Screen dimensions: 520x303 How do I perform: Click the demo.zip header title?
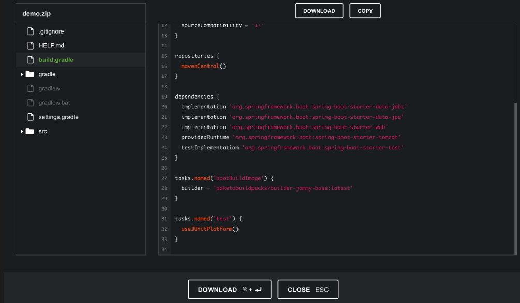[x=37, y=14]
